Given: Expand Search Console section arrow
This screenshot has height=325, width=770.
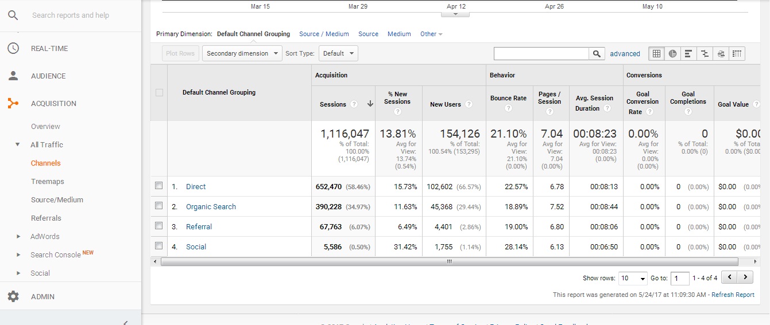Looking at the screenshot, I should pyautogui.click(x=18, y=254).
